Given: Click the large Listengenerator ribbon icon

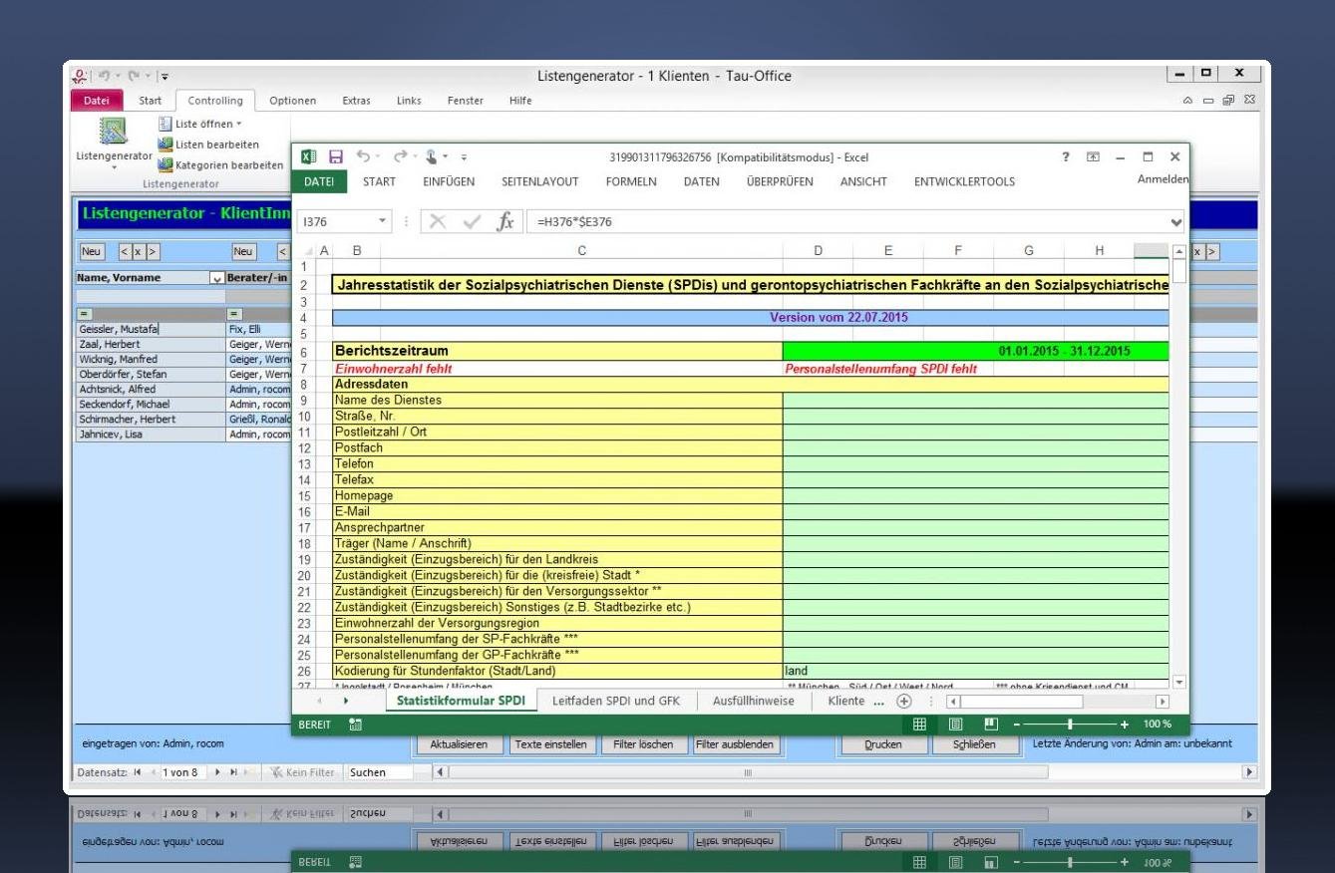Looking at the screenshot, I should [x=113, y=132].
